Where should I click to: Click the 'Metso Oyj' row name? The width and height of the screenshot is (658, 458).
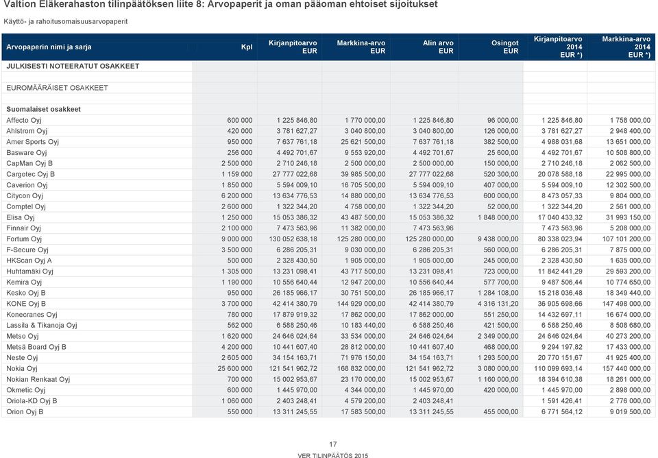(22, 336)
